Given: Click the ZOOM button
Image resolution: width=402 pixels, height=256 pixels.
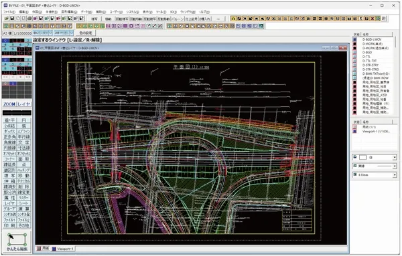Looking at the screenshot, I should tap(9, 104).
